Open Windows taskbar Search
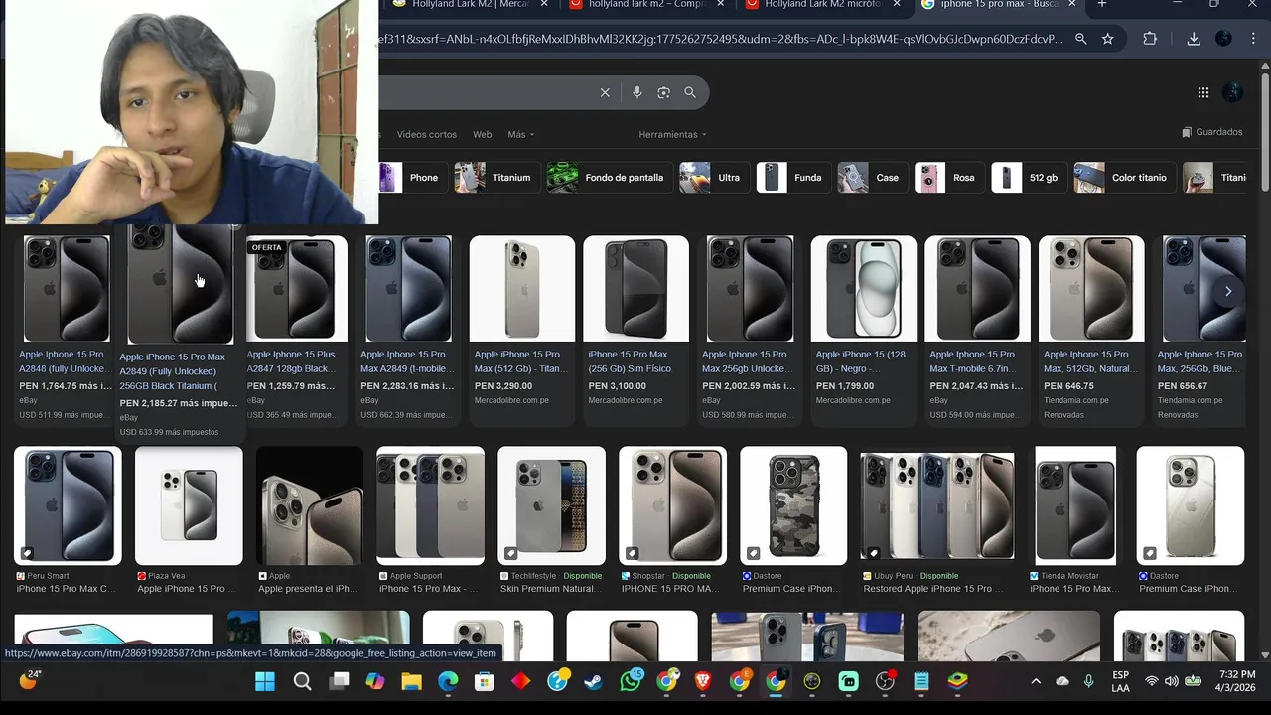Viewport: 1271px width, 715px height. [303, 681]
